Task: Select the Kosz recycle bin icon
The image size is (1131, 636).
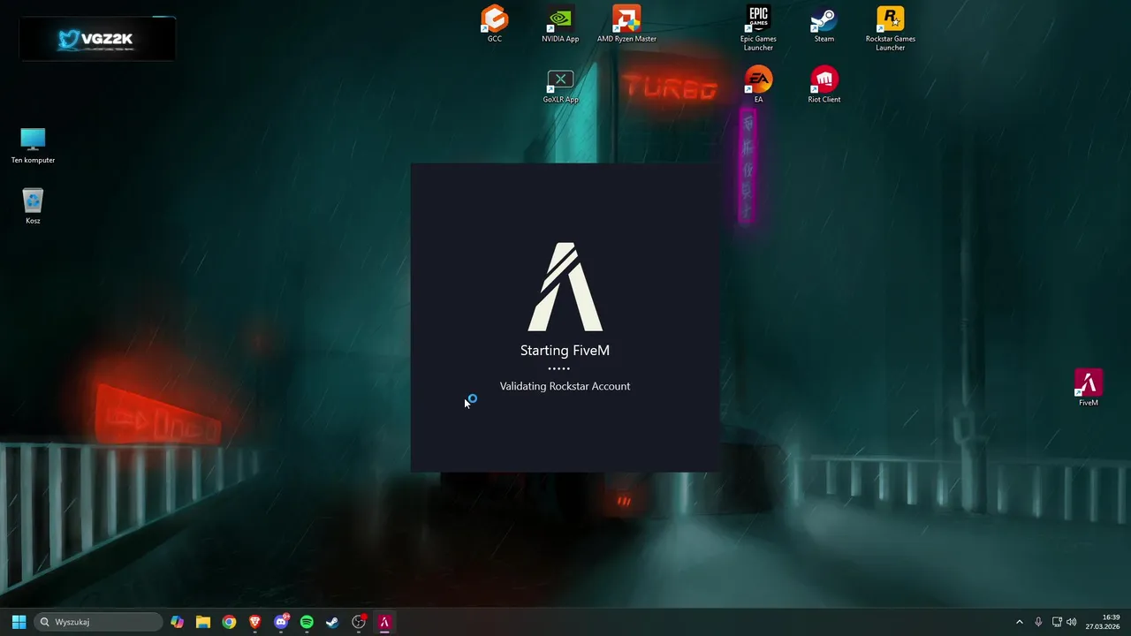Action: point(33,207)
